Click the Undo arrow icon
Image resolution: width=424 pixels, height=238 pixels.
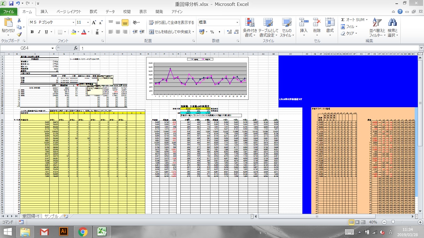coord(18,3)
